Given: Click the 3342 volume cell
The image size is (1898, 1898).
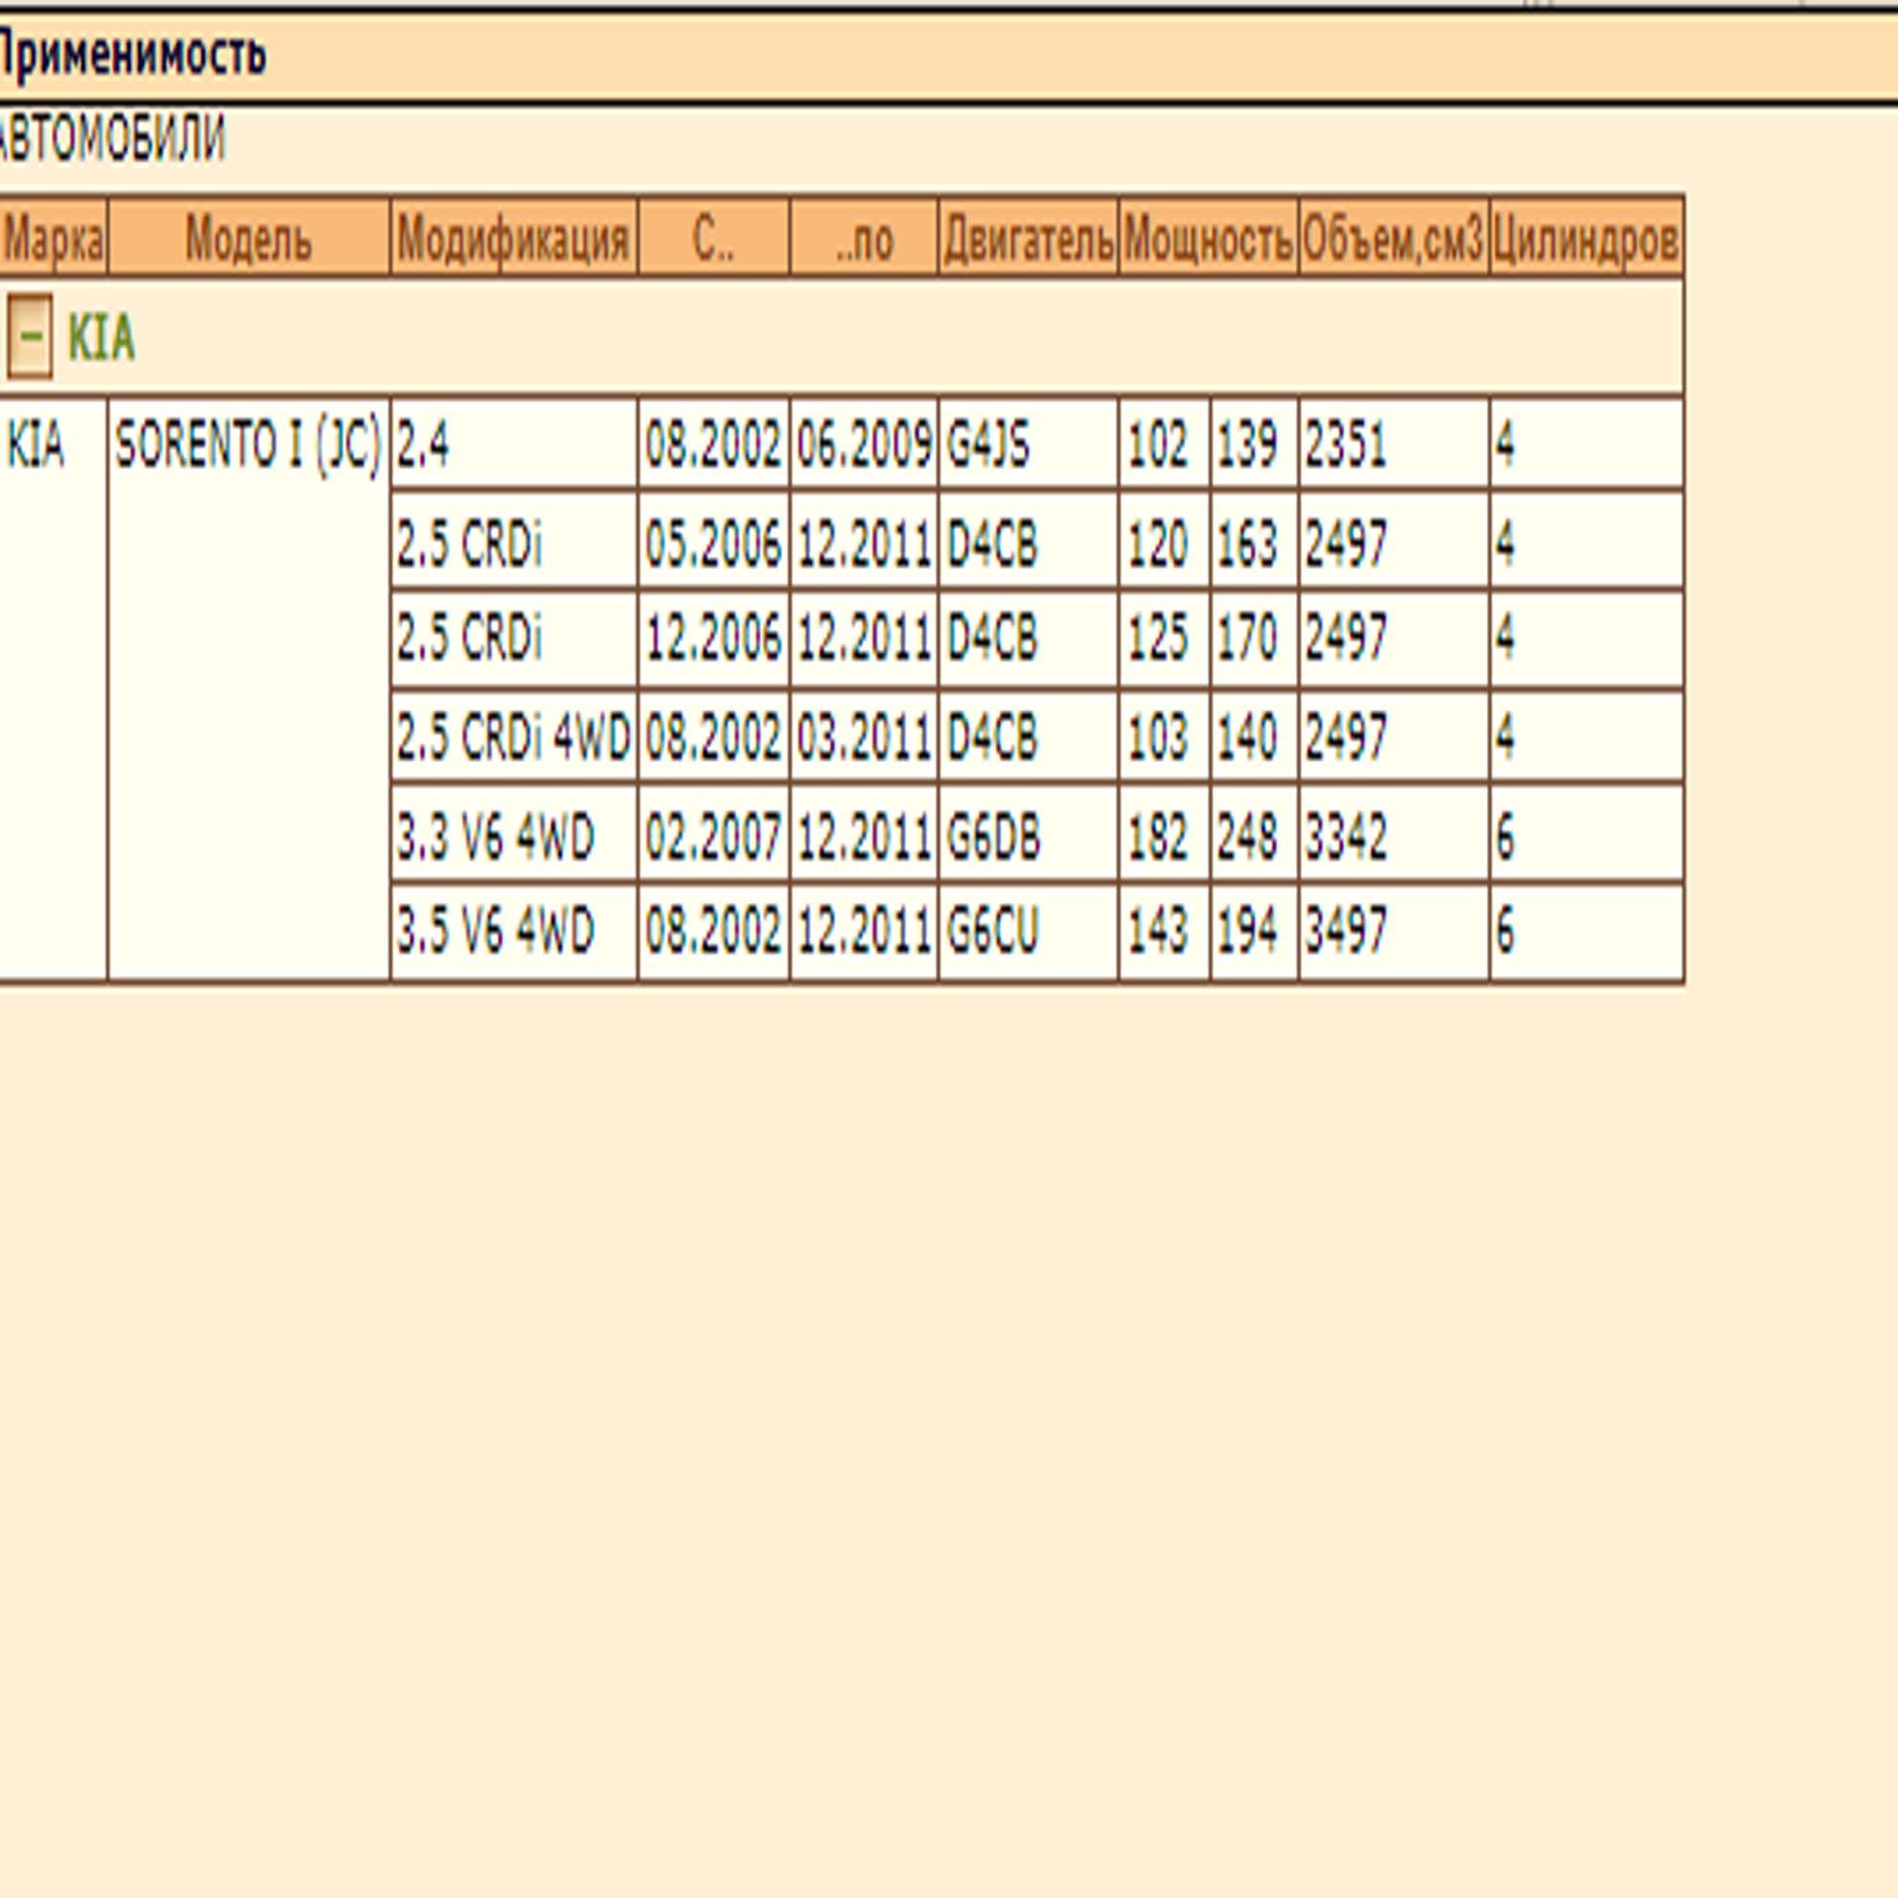Looking at the screenshot, I should pyautogui.click(x=1346, y=837).
